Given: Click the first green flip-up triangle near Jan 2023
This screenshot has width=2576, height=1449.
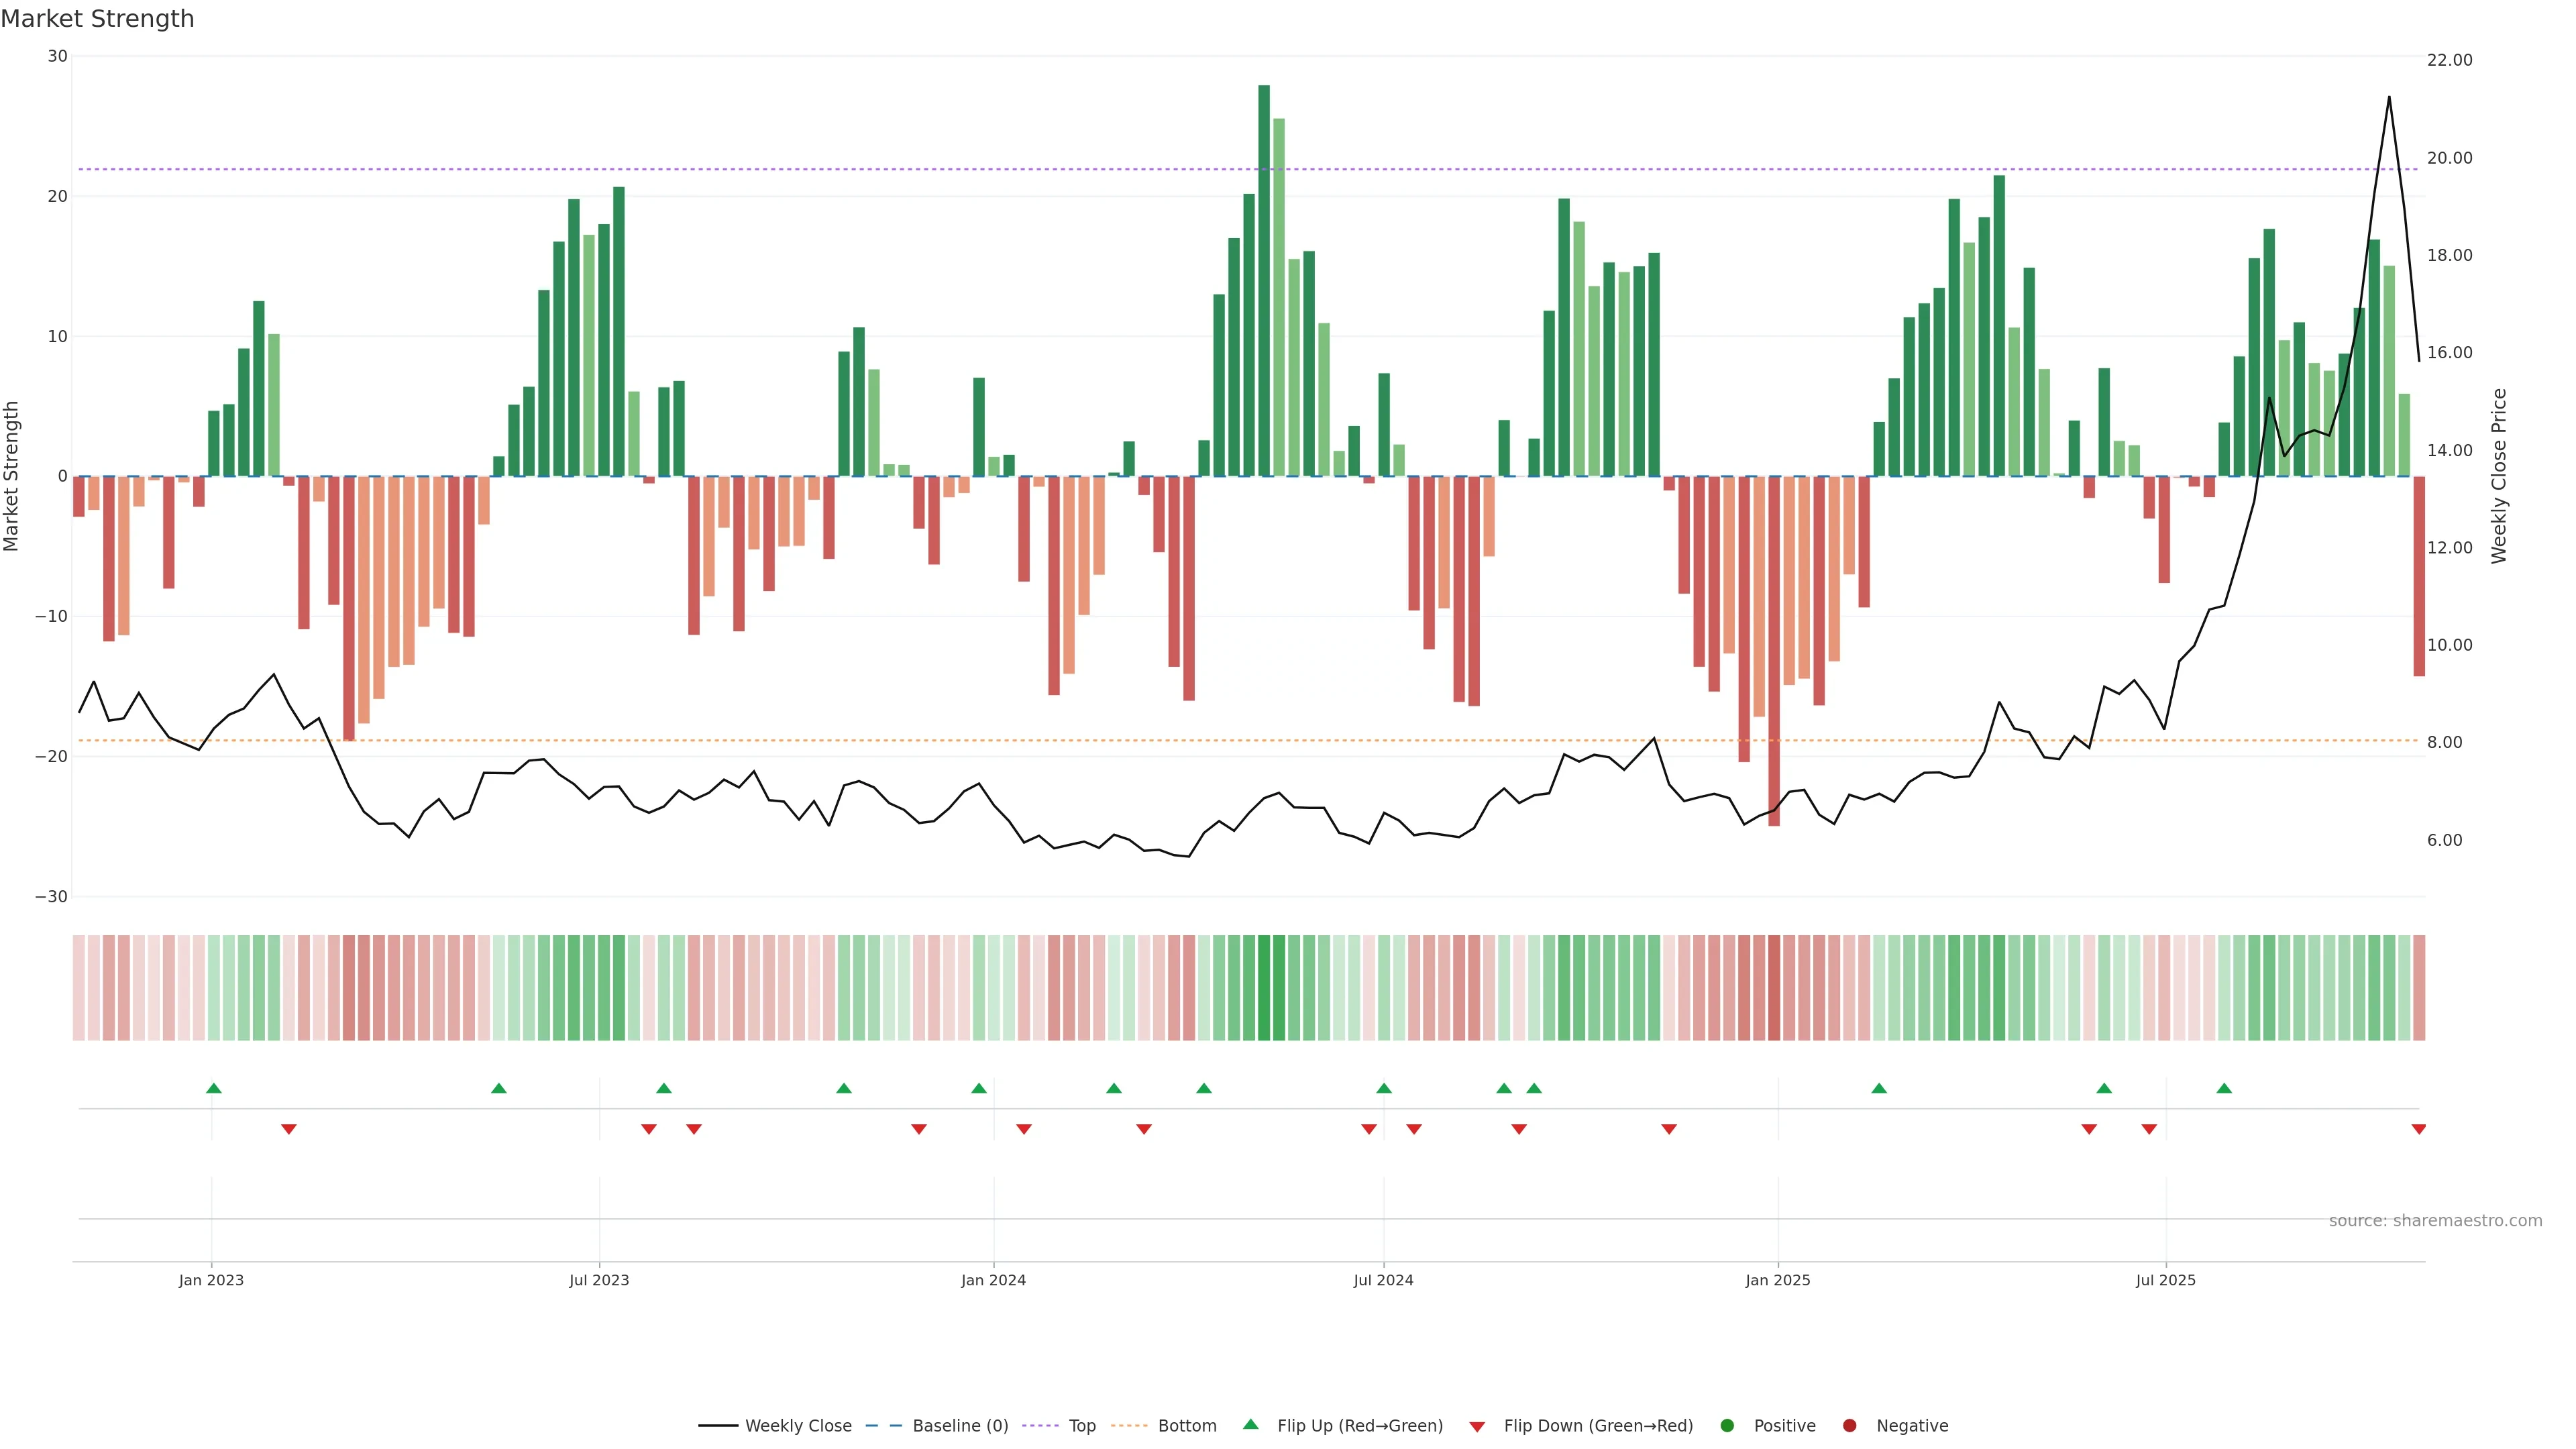Looking at the screenshot, I should tap(213, 1088).
